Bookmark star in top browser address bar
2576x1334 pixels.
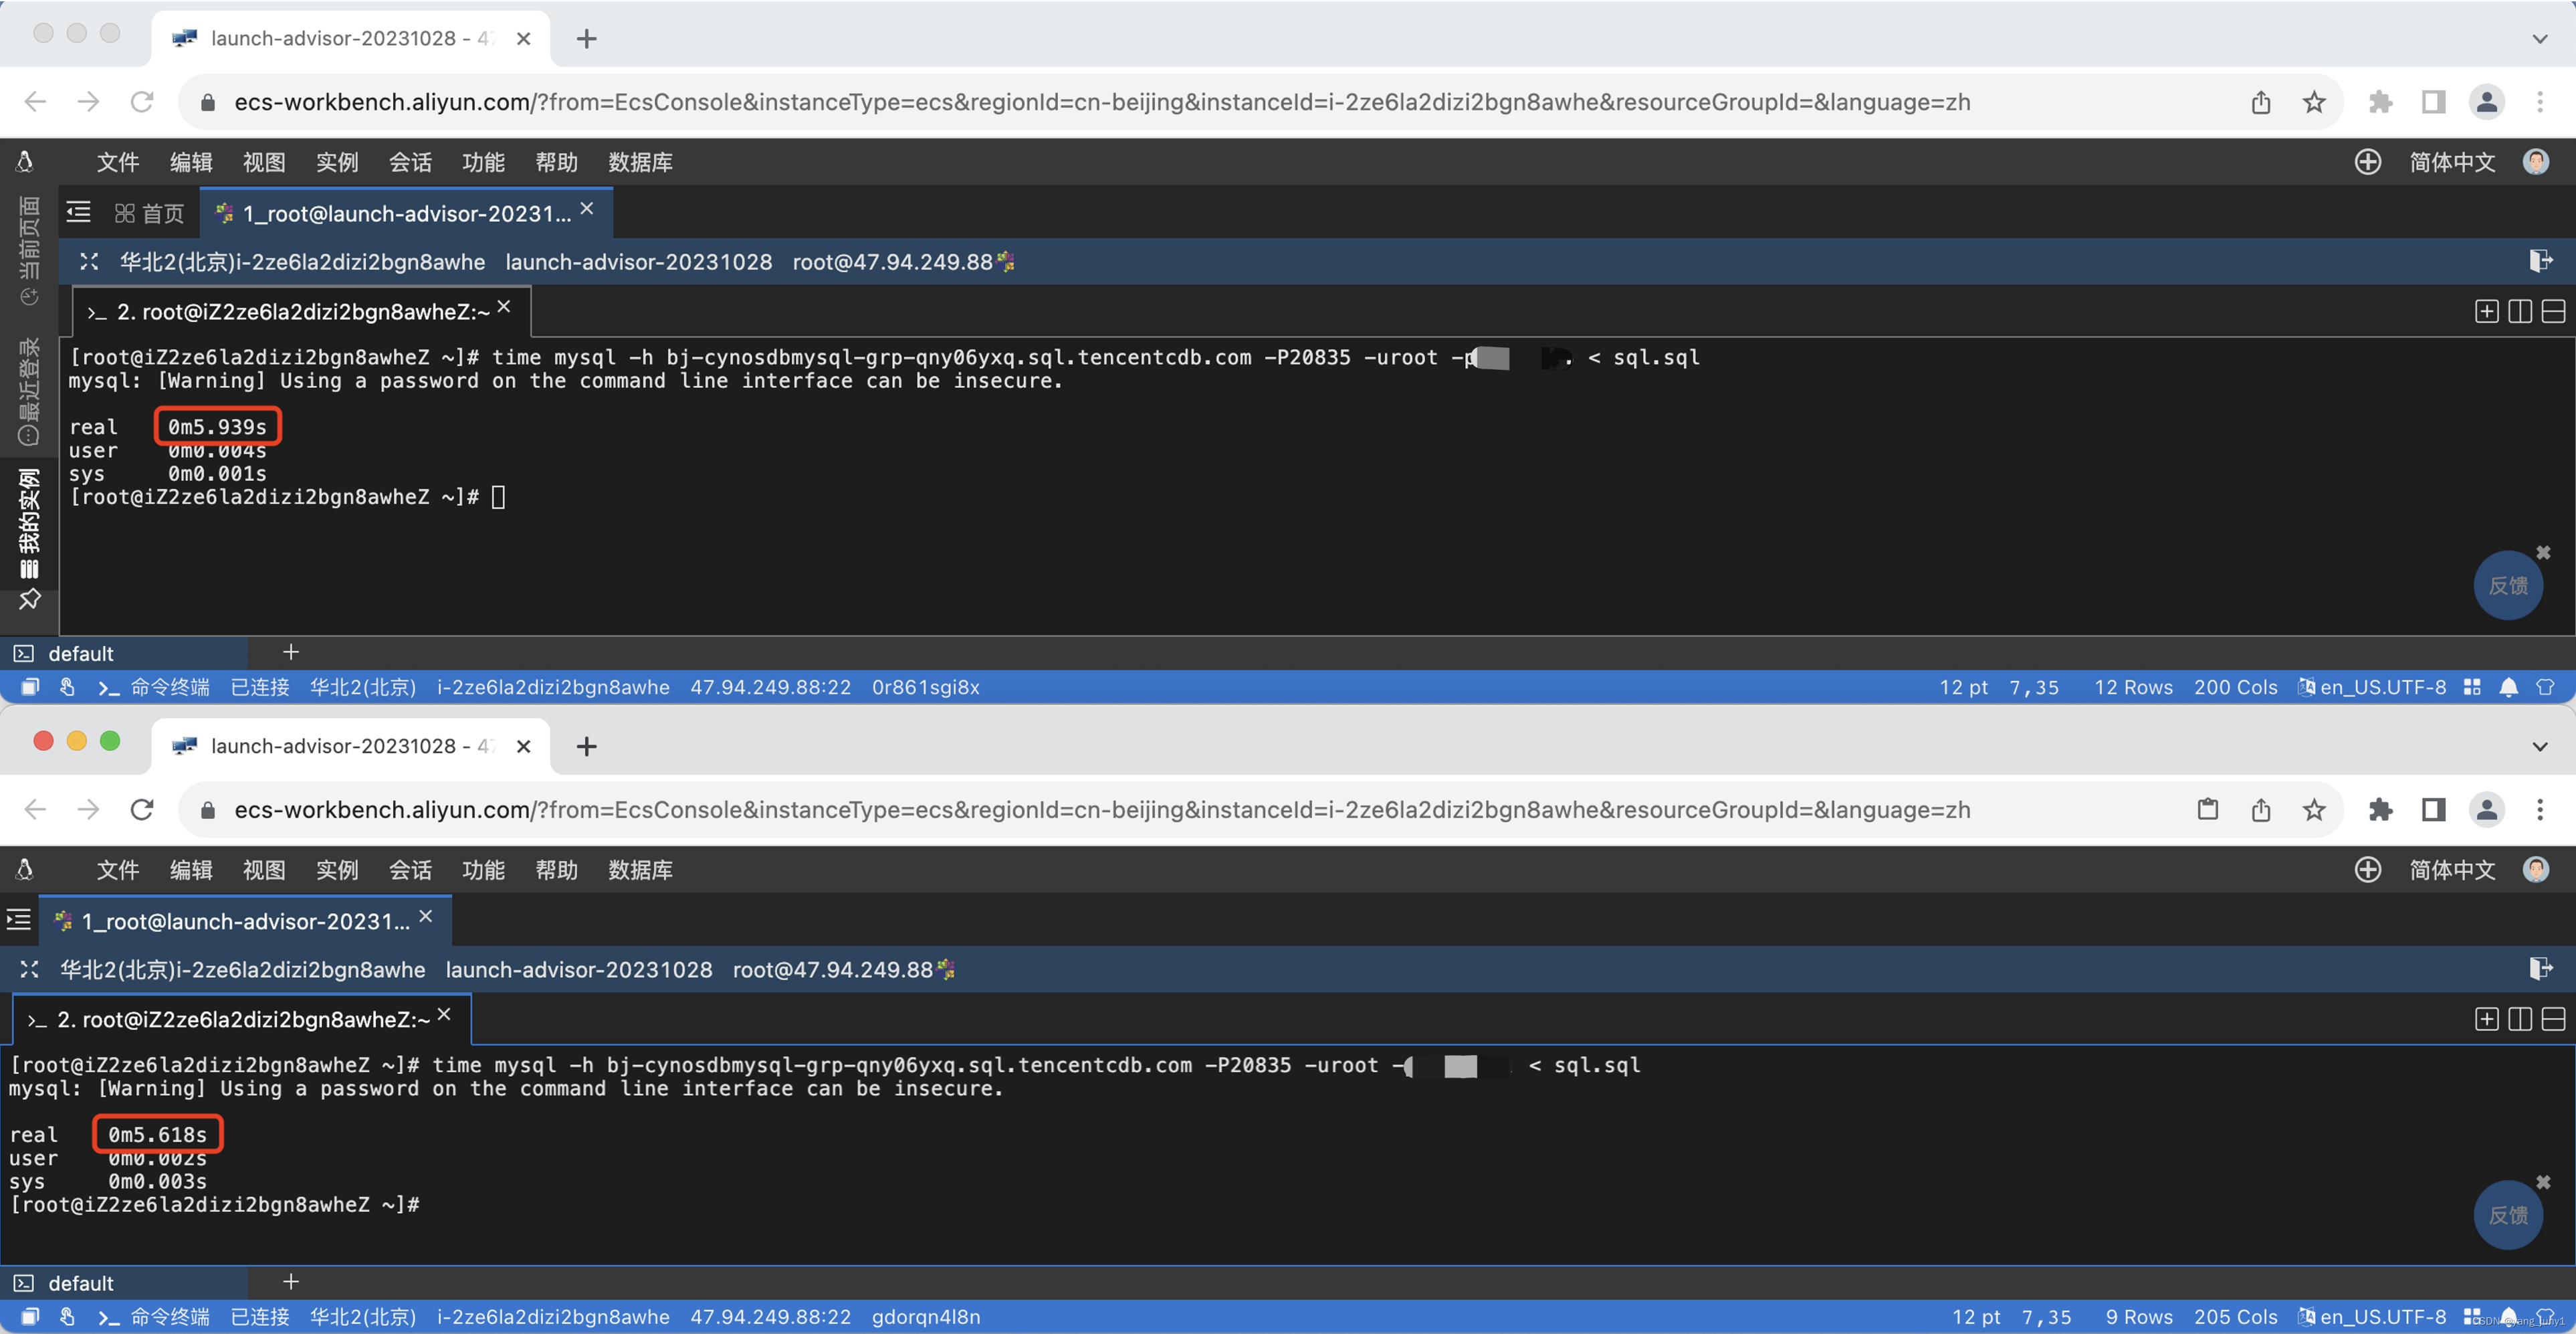(x=2314, y=102)
